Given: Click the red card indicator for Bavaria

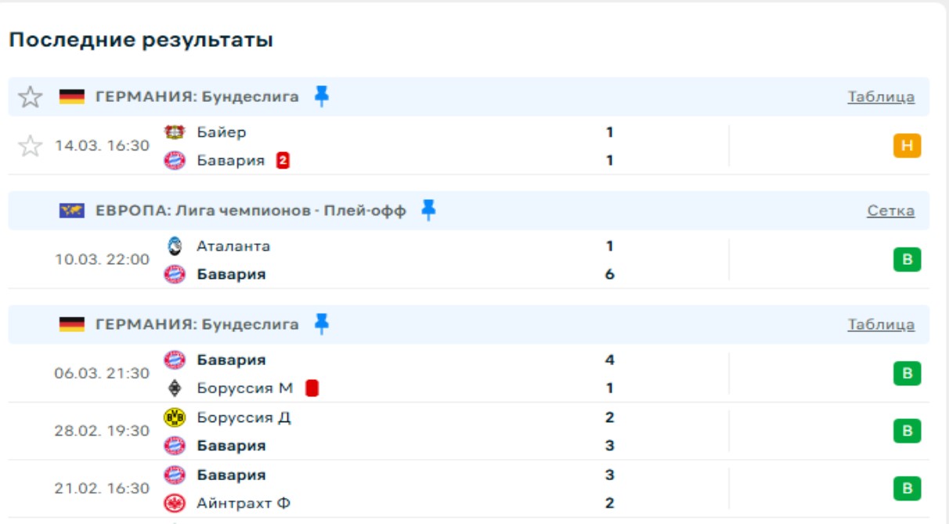Looking at the screenshot, I should point(283,161).
